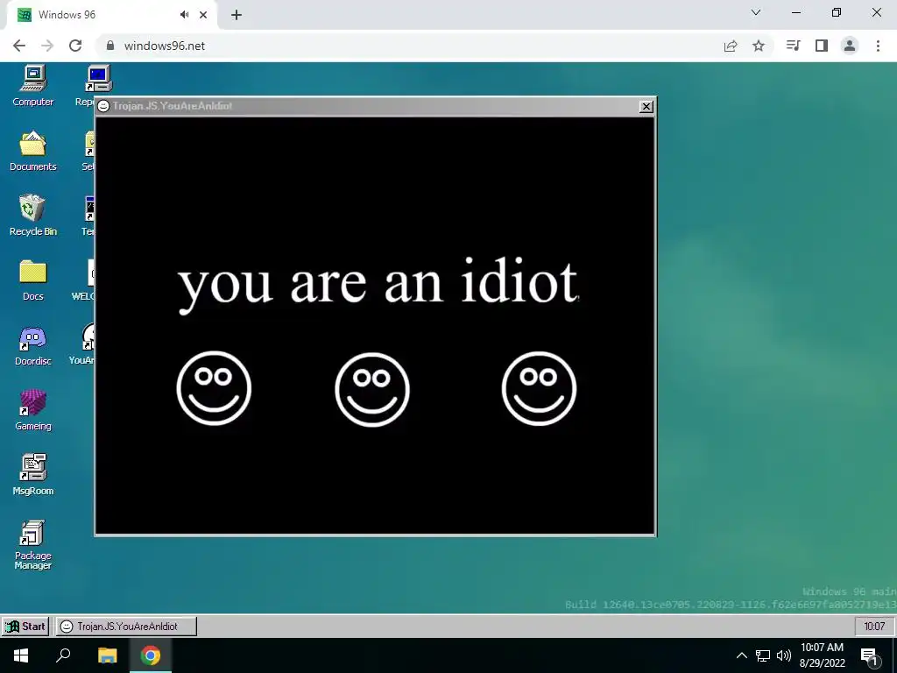Screen dimensions: 897x673
Task: Share this page icon in address bar
Action: (731, 46)
